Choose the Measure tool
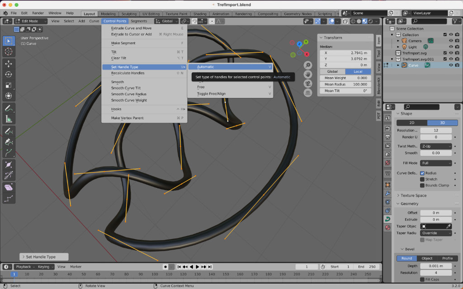 pyautogui.click(x=9, y=119)
